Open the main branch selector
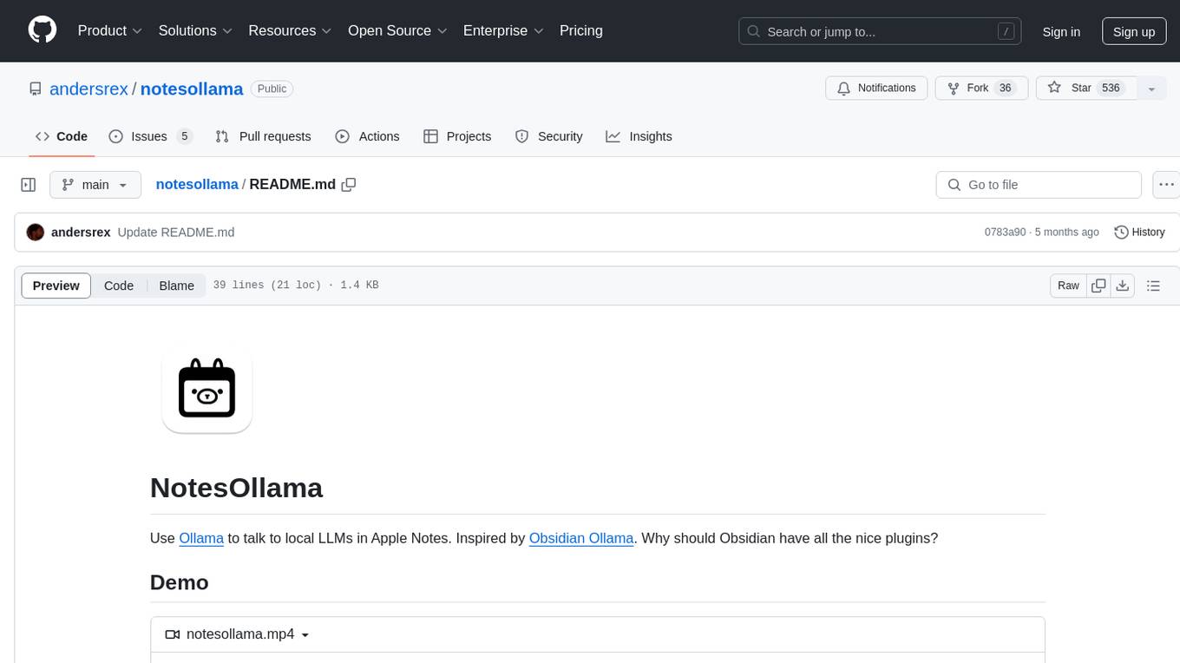 (95, 185)
